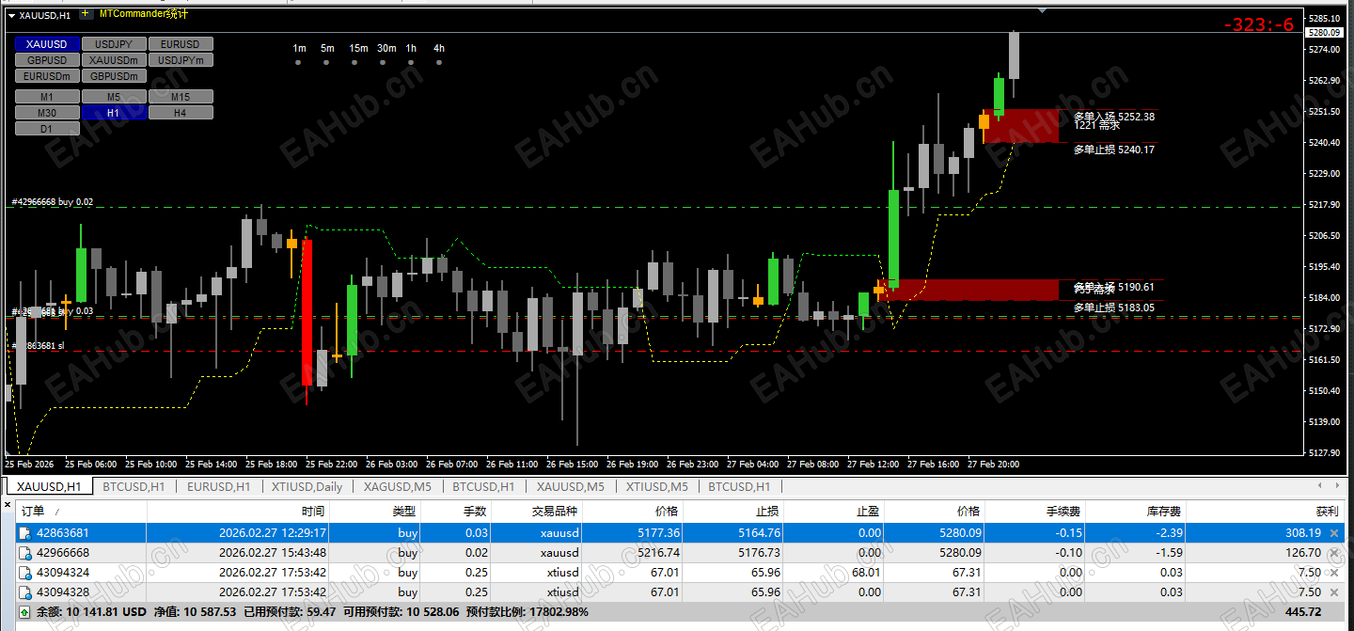Close order 43094328 with its X icon

pyautogui.click(x=1333, y=592)
